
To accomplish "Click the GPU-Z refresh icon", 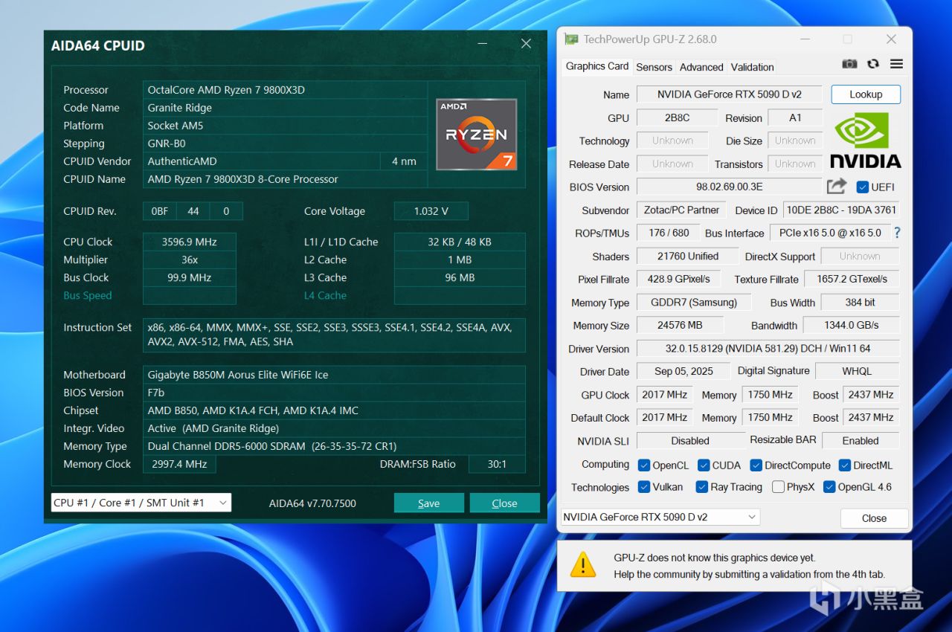I will pos(873,65).
